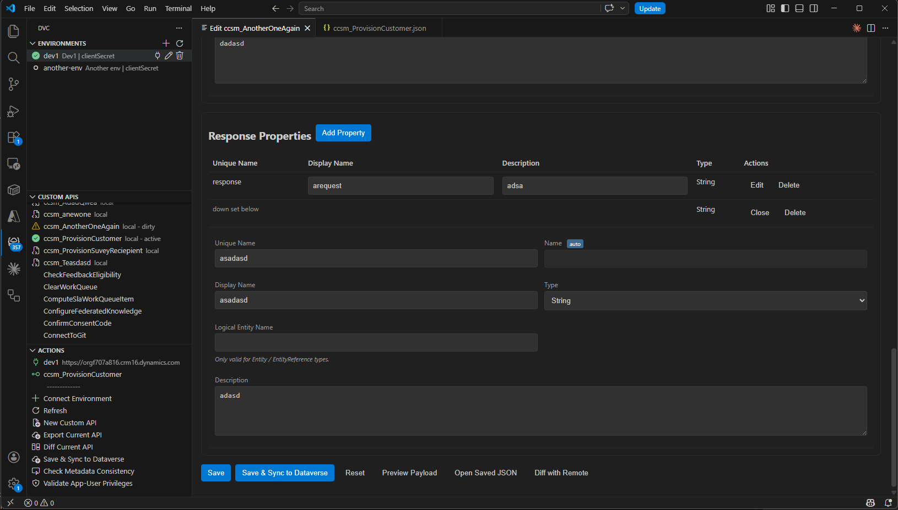Toggle bottom panel layout icon
This screenshot has width=898, height=510.
(x=799, y=8)
